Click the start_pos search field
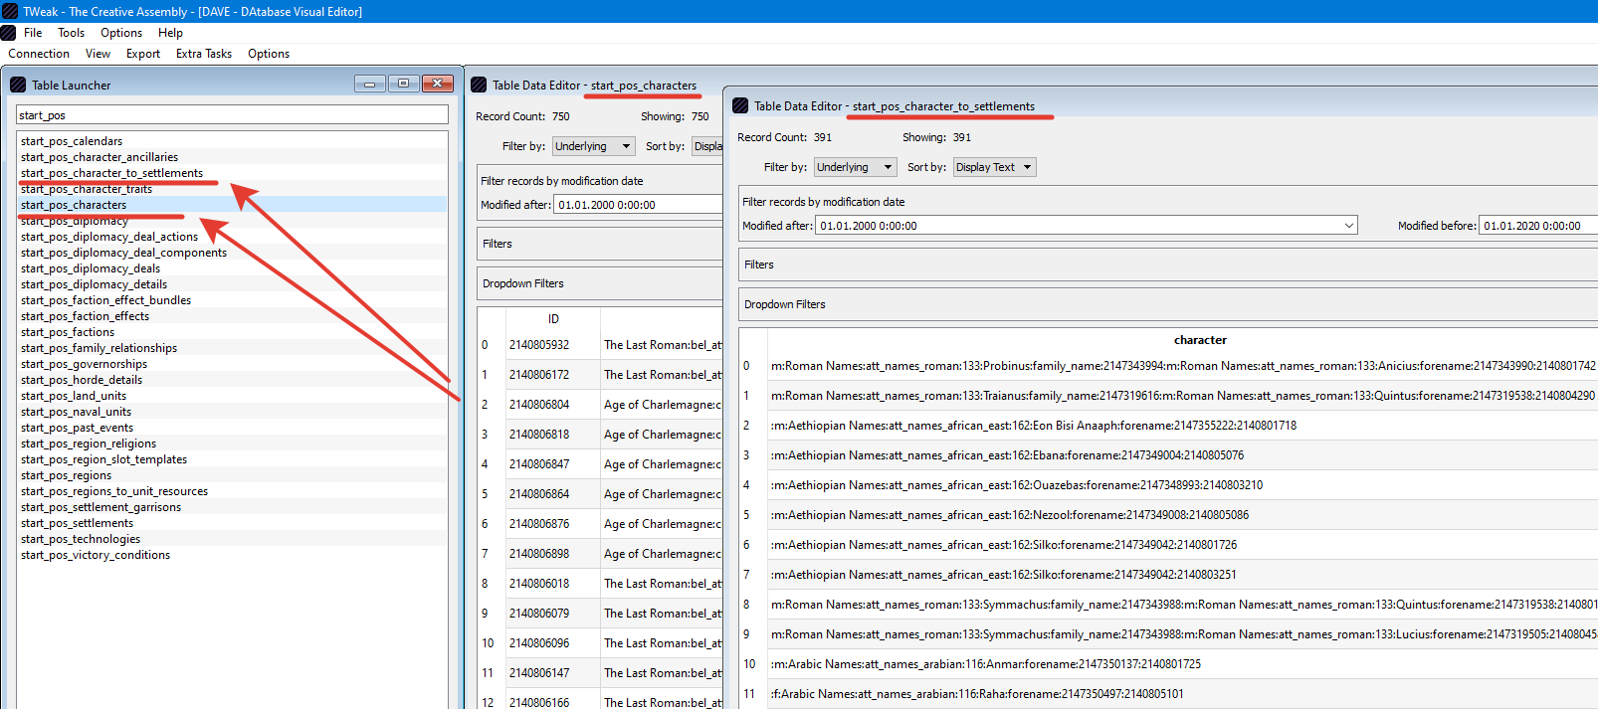 click(x=232, y=115)
